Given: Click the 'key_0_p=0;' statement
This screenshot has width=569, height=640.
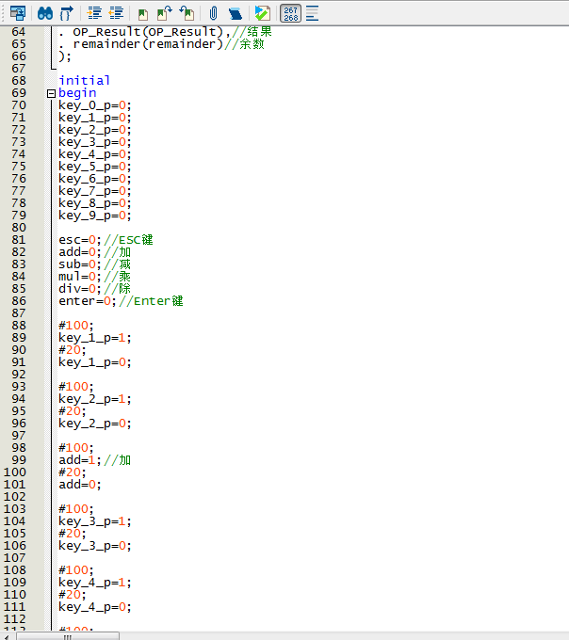Looking at the screenshot, I should 95,105.
